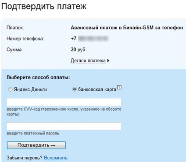Click the введите CVV-код hint text
186x162 pixels.
64,112
